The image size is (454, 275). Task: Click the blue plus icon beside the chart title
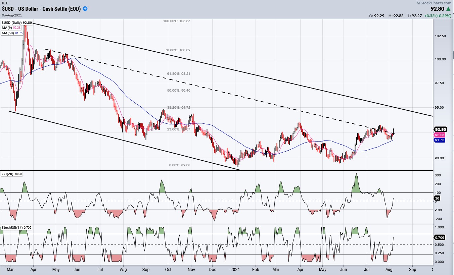pos(85,9)
